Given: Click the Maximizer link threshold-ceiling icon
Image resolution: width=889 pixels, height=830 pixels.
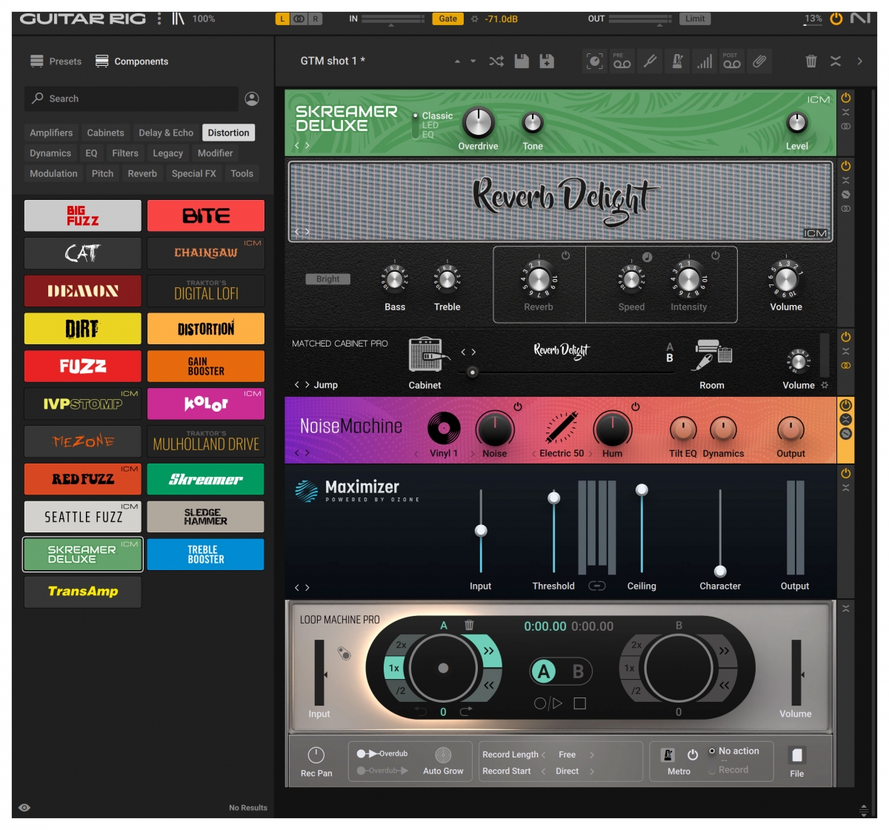Looking at the screenshot, I should click(597, 586).
